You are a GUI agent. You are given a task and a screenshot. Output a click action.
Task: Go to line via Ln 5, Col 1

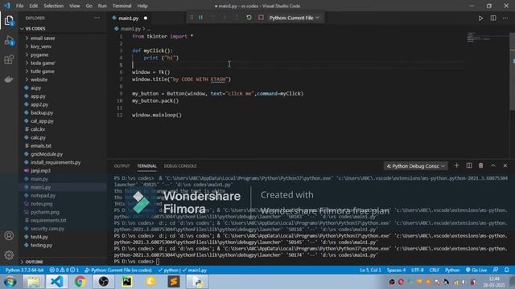coord(370,270)
